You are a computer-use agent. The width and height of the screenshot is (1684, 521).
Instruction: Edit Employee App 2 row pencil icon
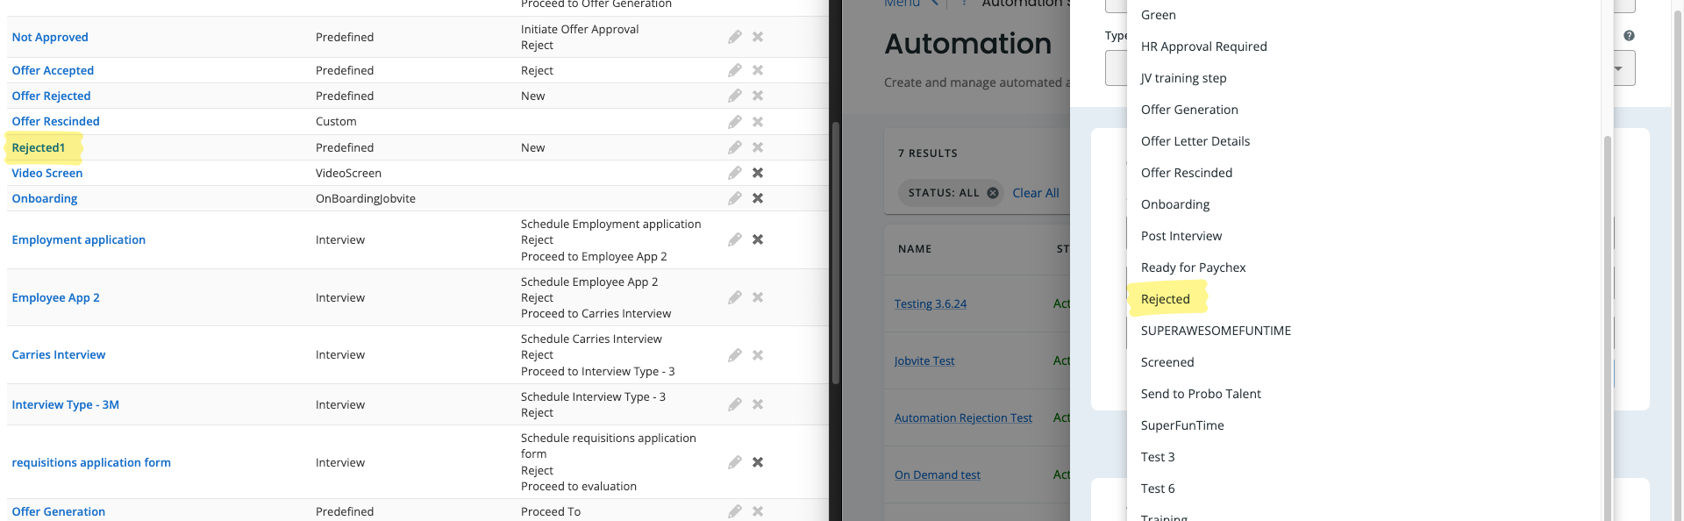tap(735, 297)
